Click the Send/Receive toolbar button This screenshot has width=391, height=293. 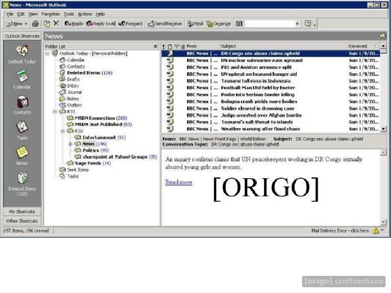tap(165, 23)
